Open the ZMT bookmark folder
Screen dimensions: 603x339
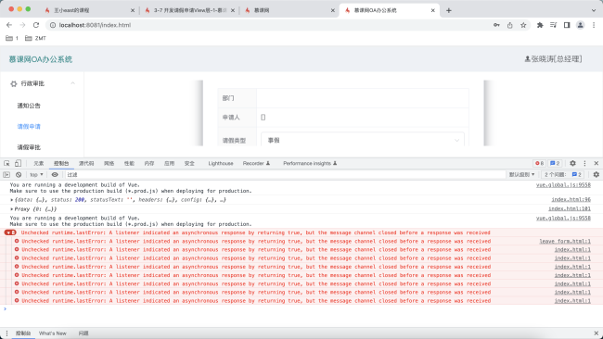35,38
